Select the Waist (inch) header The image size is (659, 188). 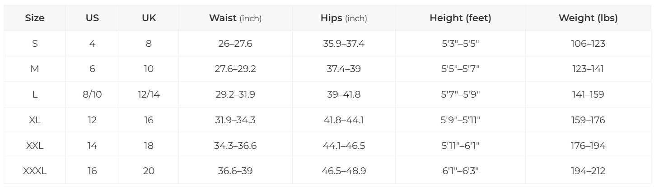pyautogui.click(x=235, y=18)
